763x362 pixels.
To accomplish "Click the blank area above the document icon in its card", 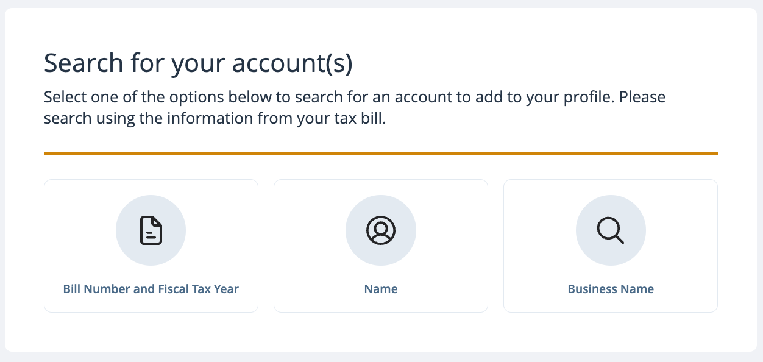I will pos(151,187).
